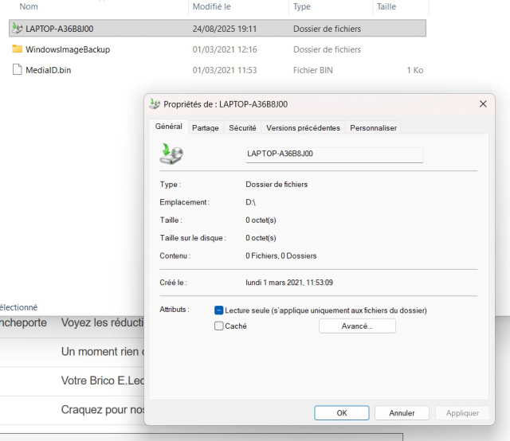Sort files by Type column header

click(x=302, y=6)
